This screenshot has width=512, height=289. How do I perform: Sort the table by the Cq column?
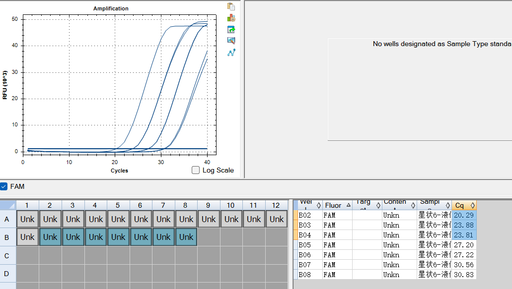(464, 205)
